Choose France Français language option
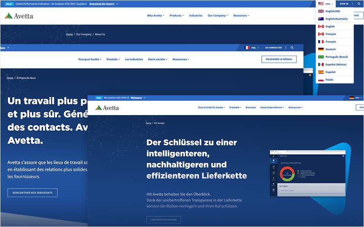This screenshot has height=227, width=364. coord(335,42)
